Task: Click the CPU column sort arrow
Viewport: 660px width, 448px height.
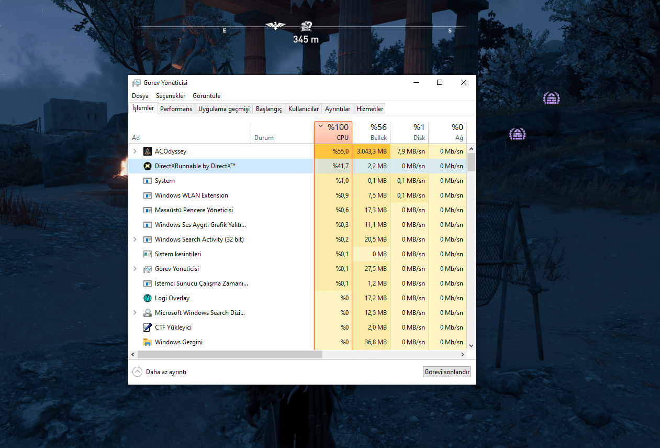Action: pyautogui.click(x=320, y=126)
